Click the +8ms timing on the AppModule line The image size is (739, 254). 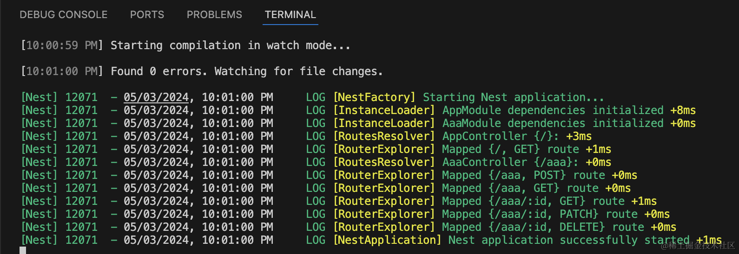click(683, 110)
